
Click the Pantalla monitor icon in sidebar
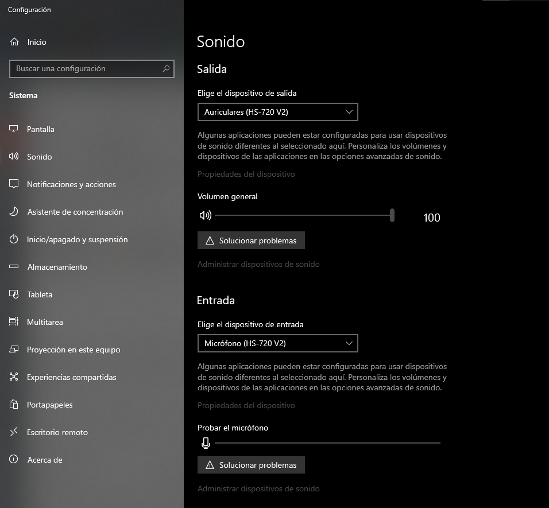click(x=14, y=129)
